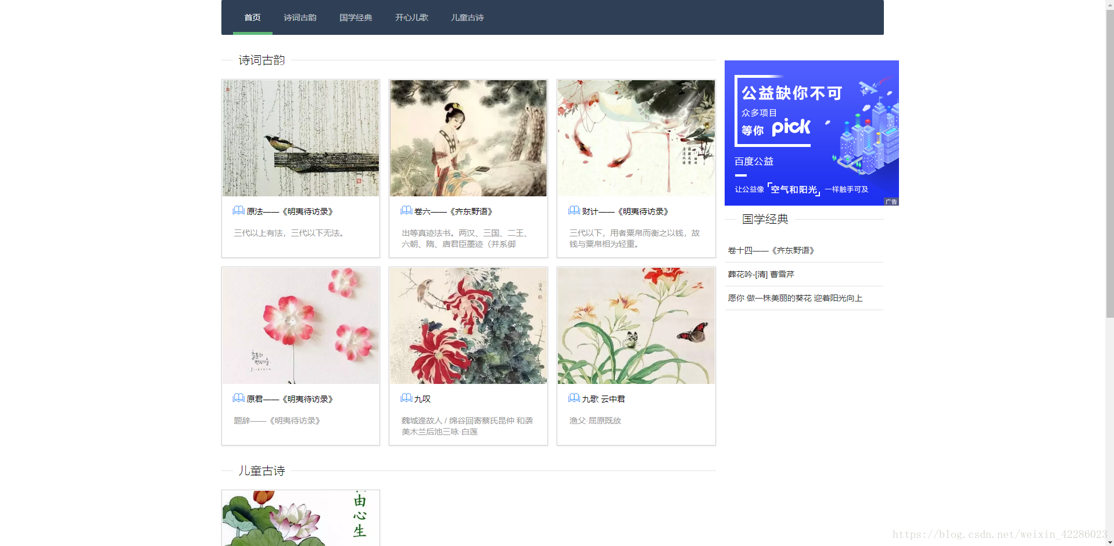Open the red chrysanthemum with bird thumbnail
Viewport: 1114px width, 546px height.
[x=468, y=326]
